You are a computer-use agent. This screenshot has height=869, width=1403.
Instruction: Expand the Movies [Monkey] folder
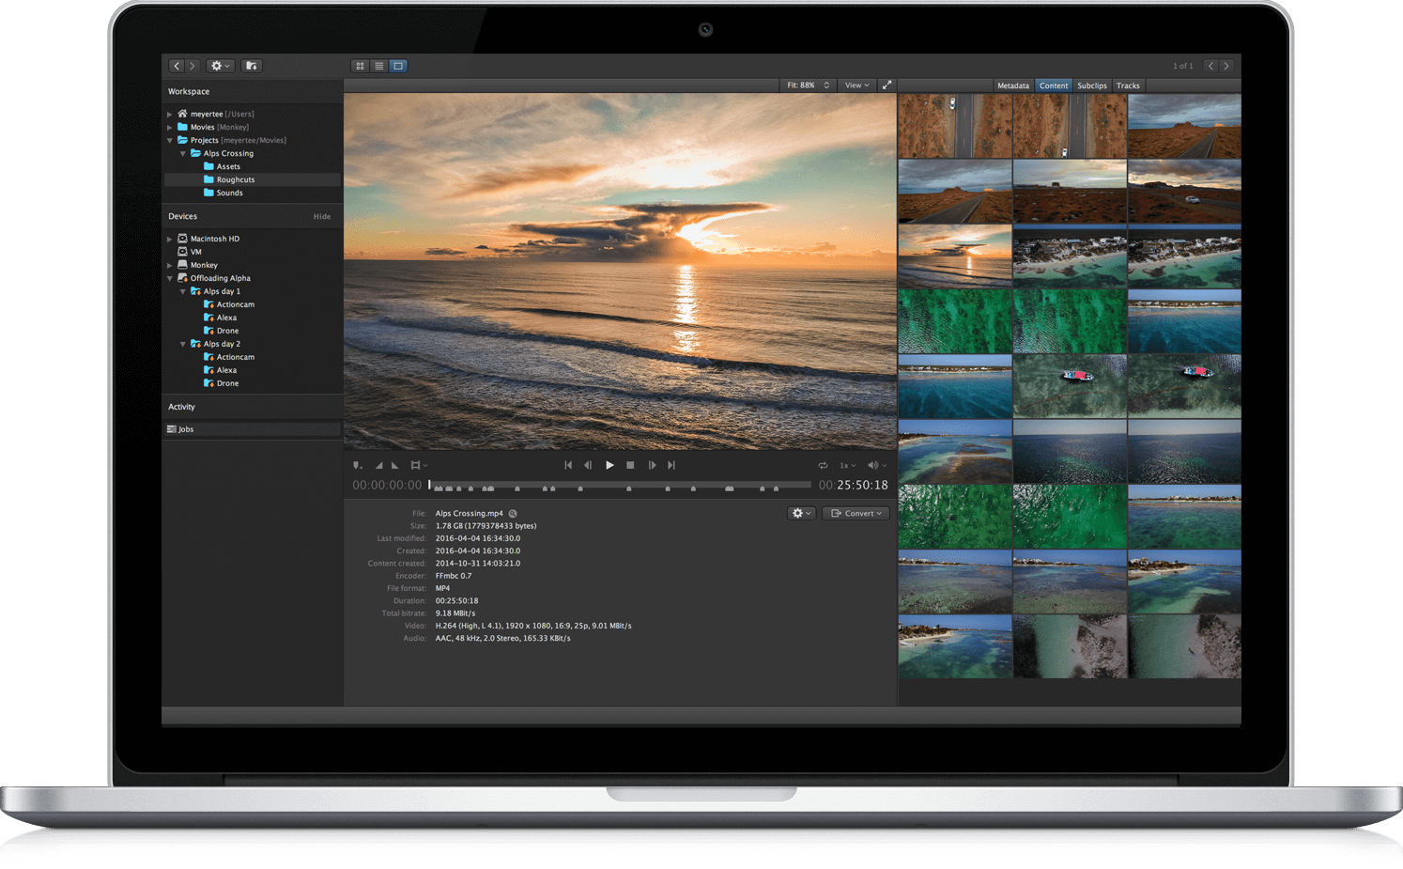(170, 127)
